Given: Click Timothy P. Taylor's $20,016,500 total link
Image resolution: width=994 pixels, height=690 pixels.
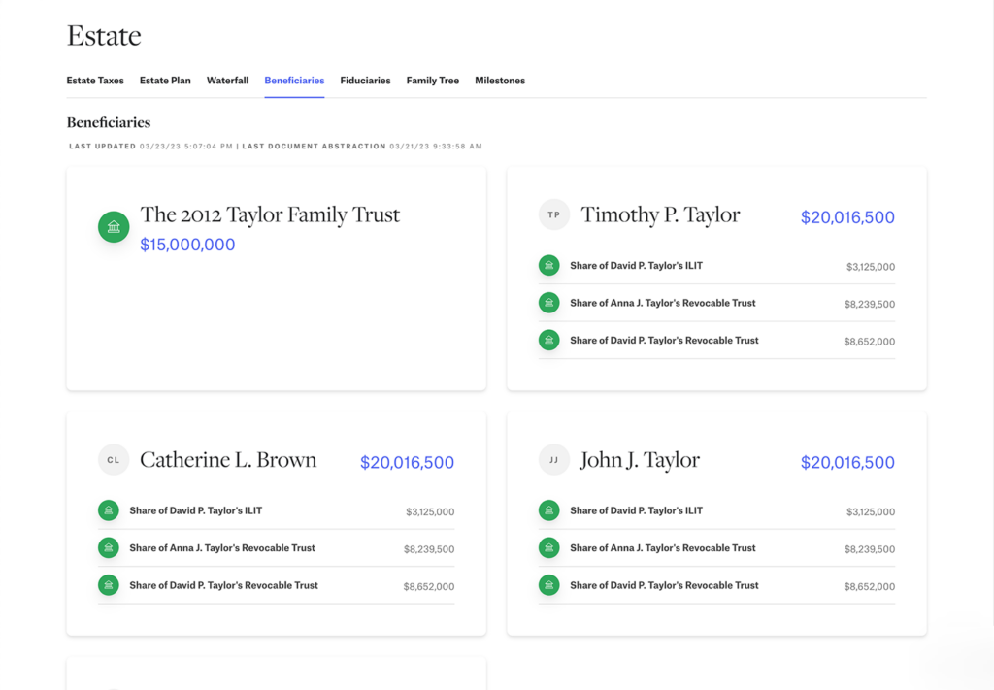Looking at the screenshot, I should [x=847, y=217].
